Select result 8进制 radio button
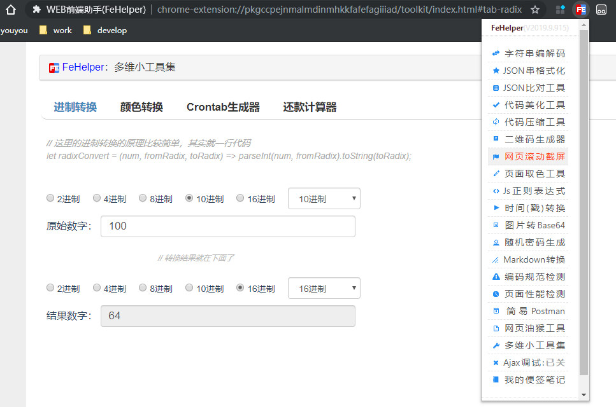This screenshot has height=407, width=616. tap(143, 288)
